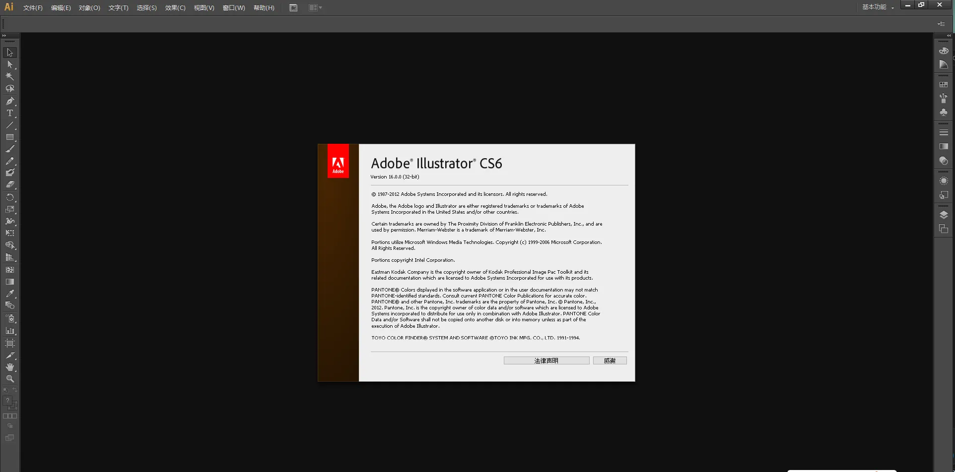Select the Mesh tool

pyautogui.click(x=10, y=270)
